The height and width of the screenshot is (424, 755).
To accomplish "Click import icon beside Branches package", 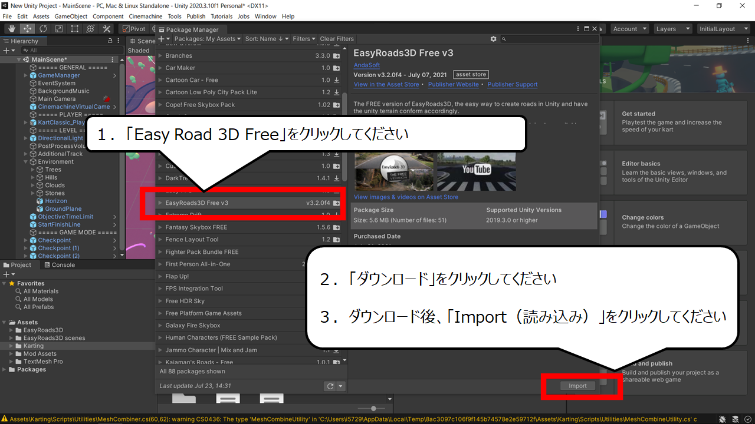I will click(x=336, y=56).
